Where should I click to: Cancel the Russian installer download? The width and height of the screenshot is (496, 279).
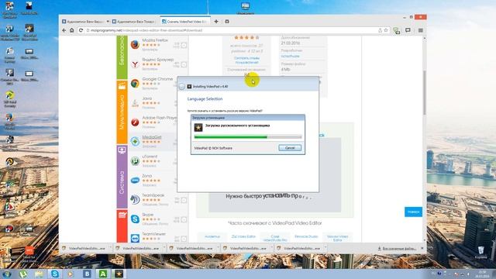pyautogui.click(x=290, y=148)
